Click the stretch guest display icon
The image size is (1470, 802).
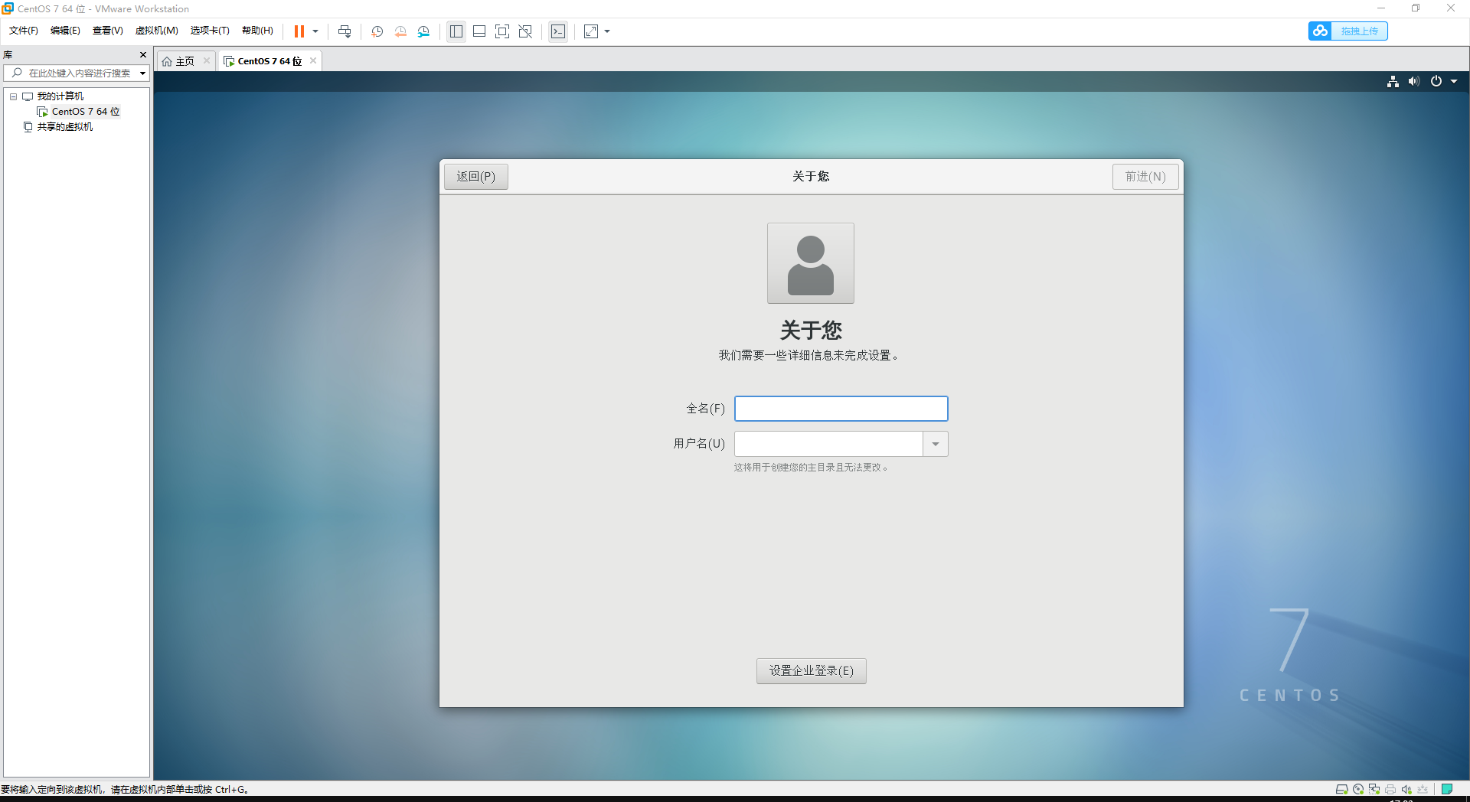591,31
